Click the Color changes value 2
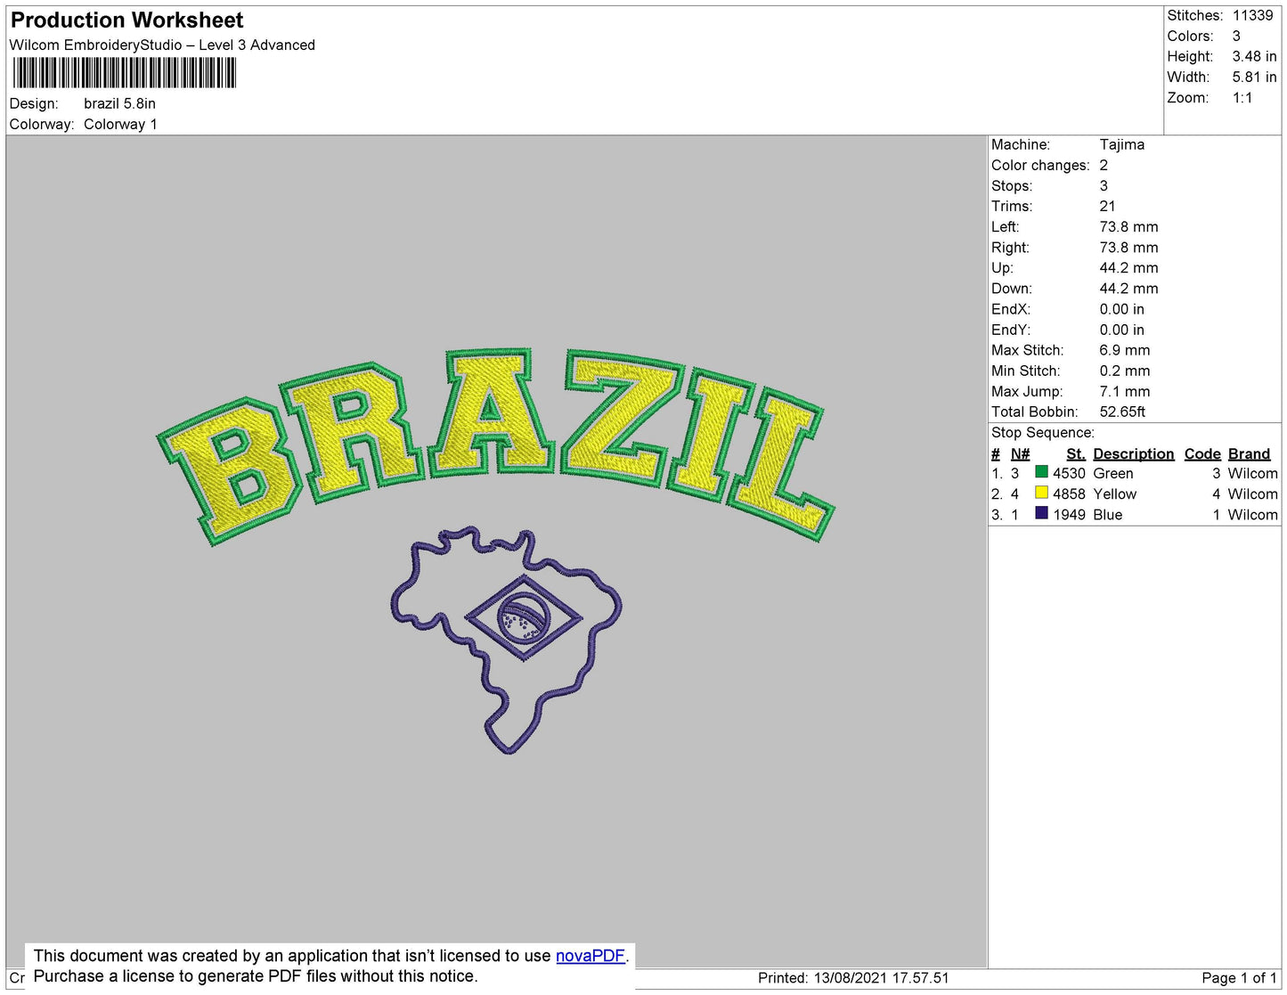The image size is (1287, 995). point(1104,165)
